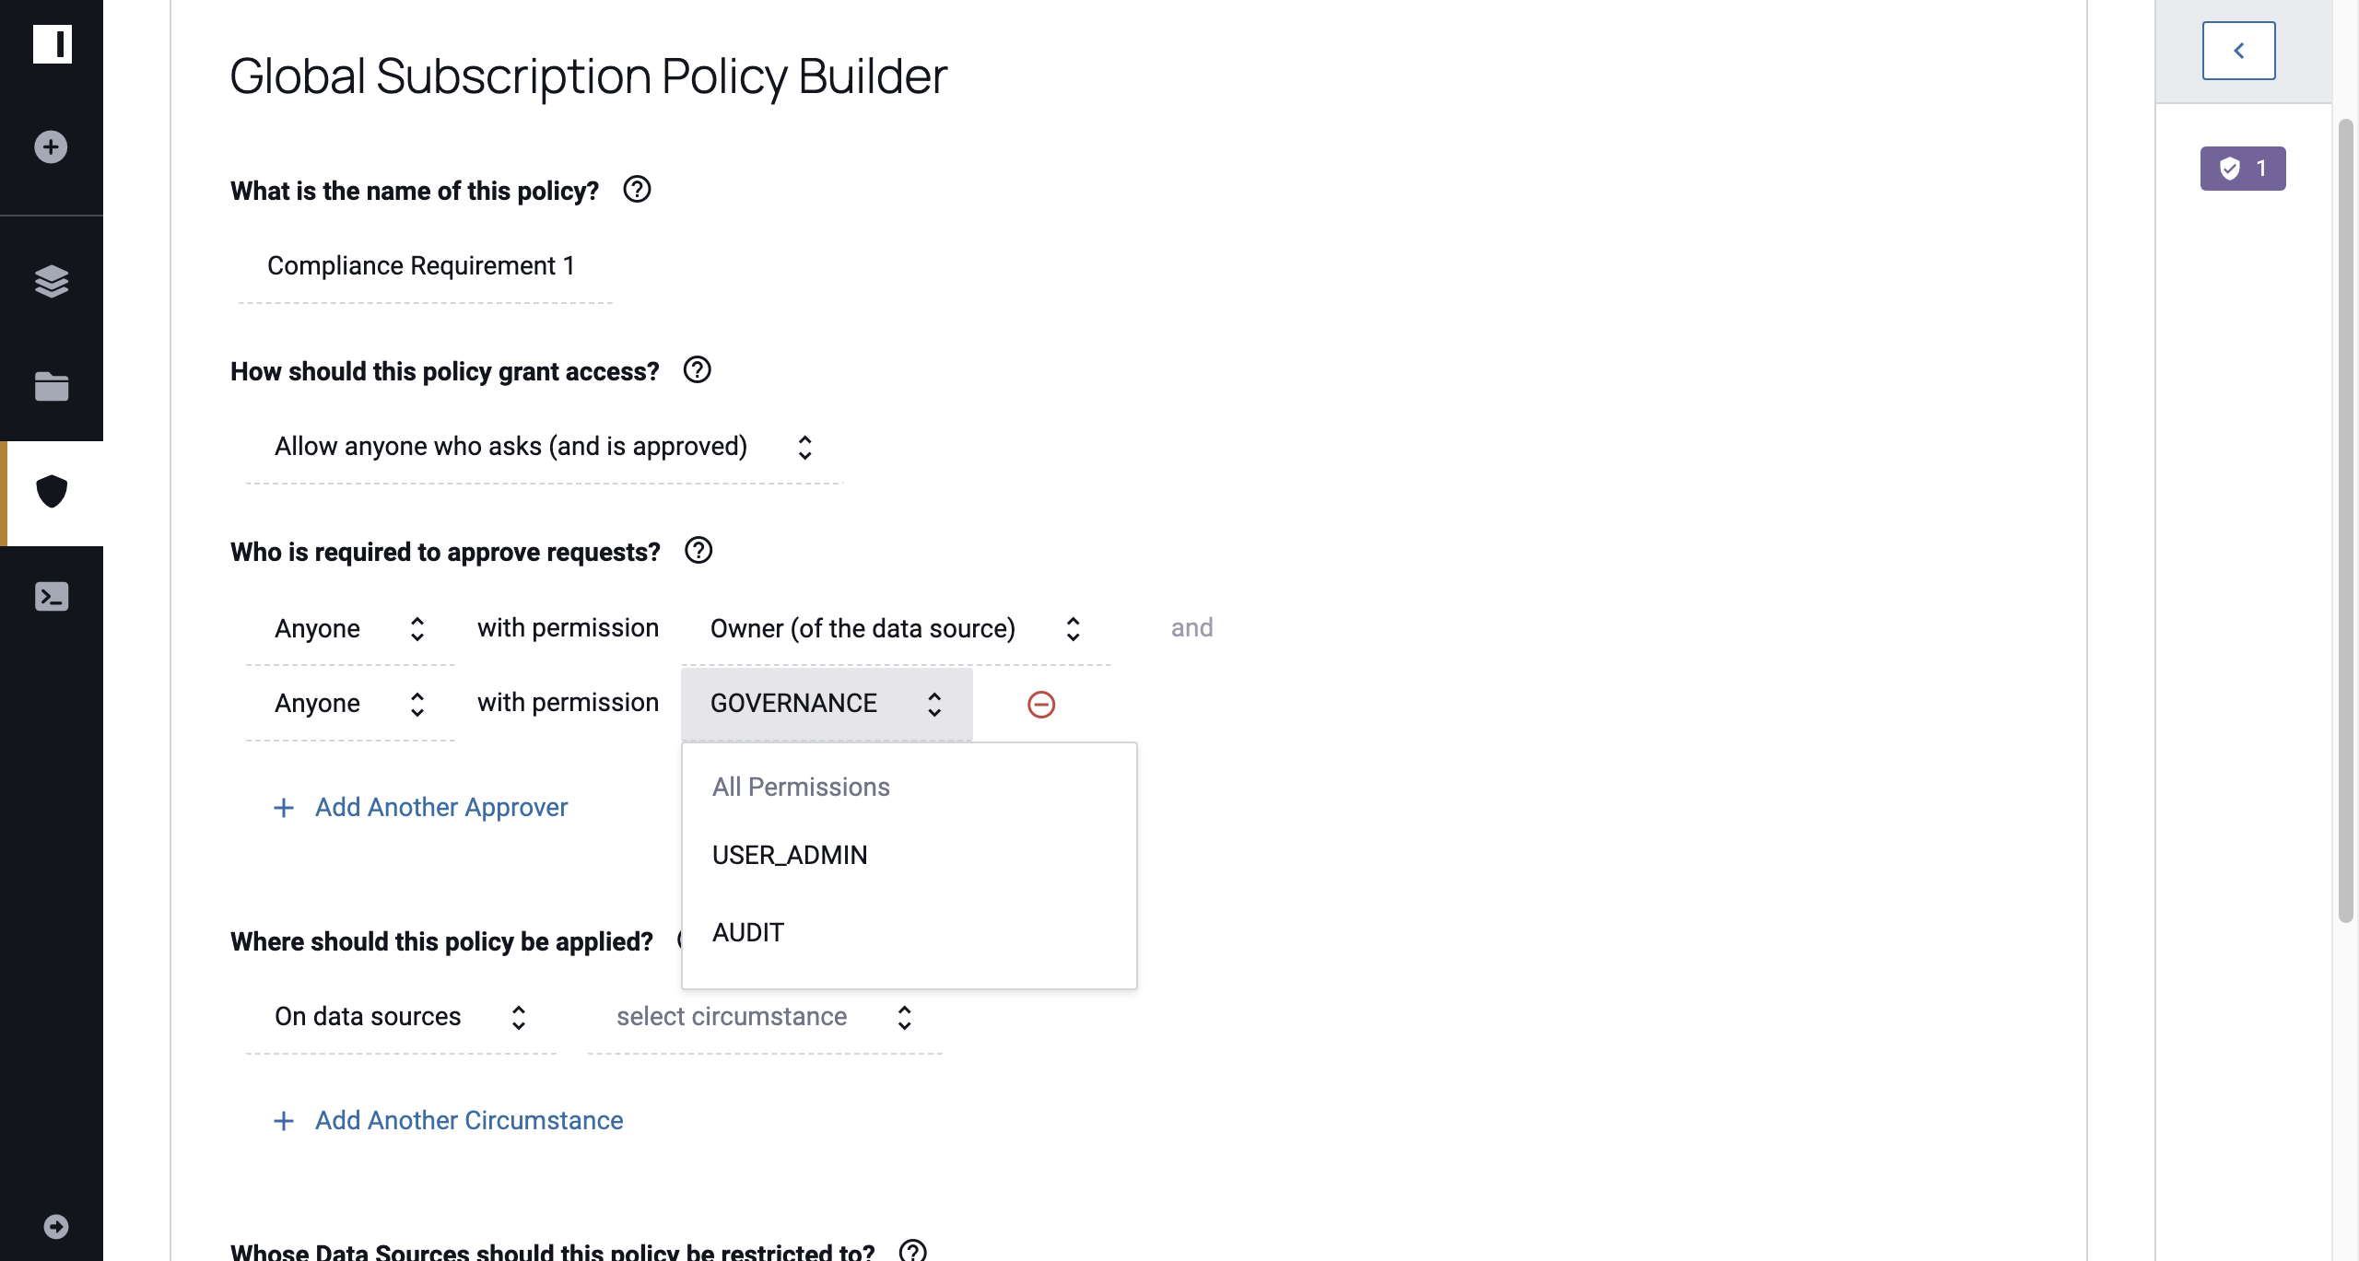The width and height of the screenshot is (2359, 1261).
Task: Select USER_ADMIN from permissions dropdown
Action: coord(790,854)
